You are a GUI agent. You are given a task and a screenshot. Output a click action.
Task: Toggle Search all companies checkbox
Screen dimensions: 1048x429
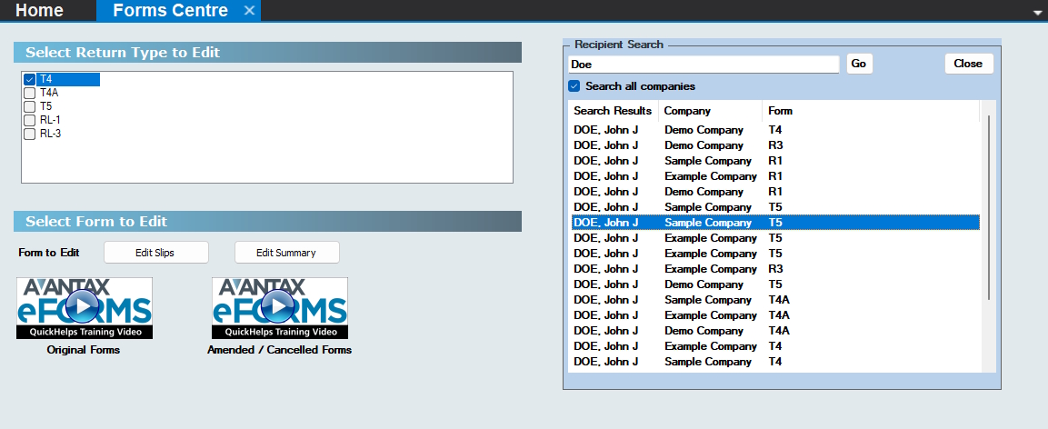point(574,86)
